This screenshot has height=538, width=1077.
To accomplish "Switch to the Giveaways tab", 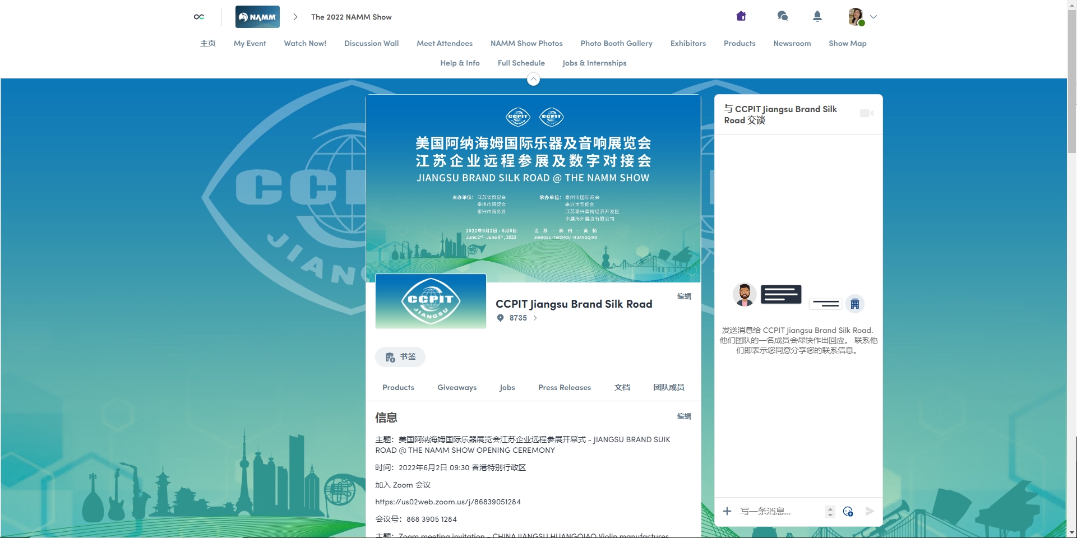I will [x=457, y=387].
